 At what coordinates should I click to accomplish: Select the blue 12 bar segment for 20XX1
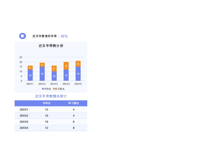click(x=30, y=75)
